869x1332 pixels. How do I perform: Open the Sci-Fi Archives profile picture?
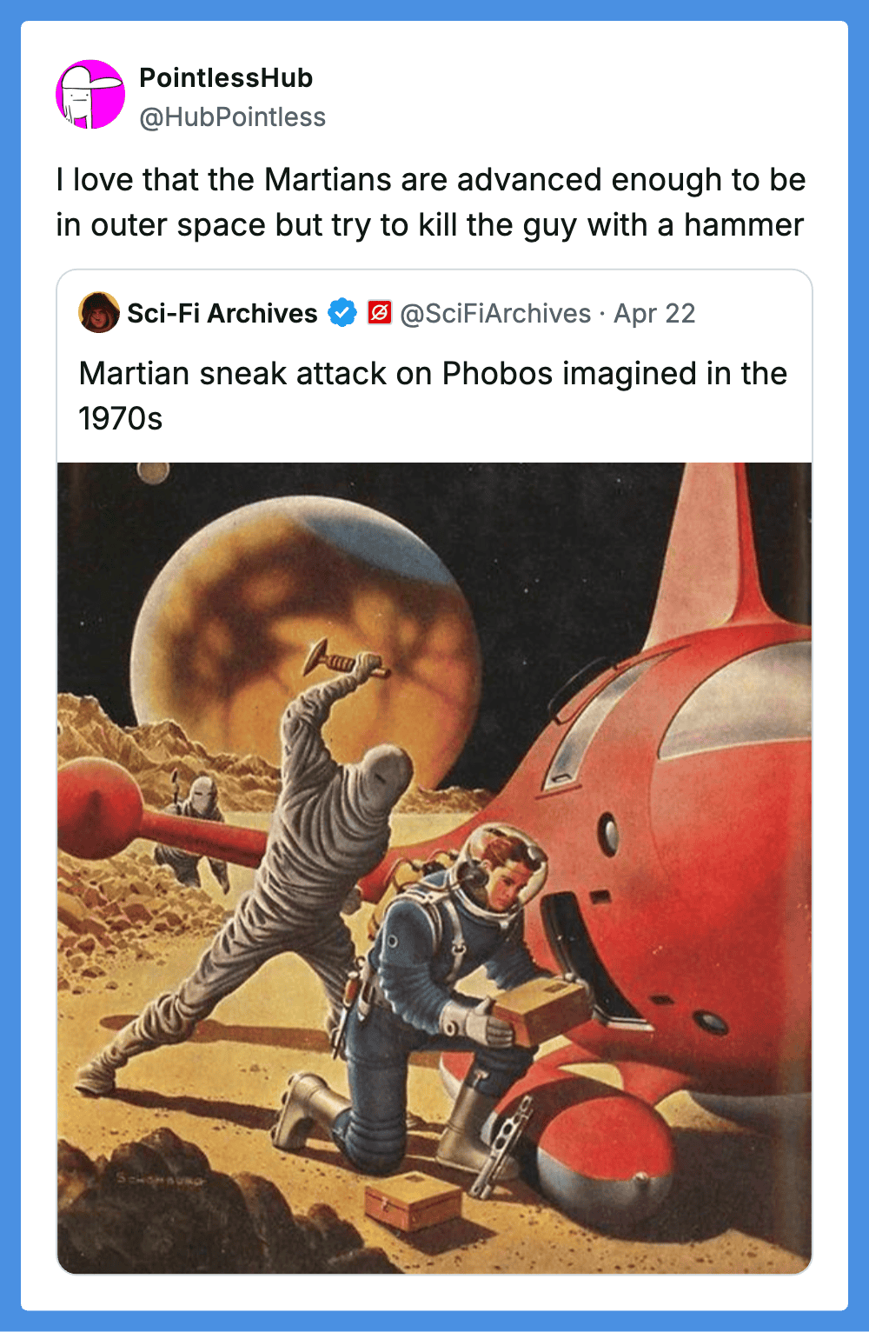coord(99,313)
